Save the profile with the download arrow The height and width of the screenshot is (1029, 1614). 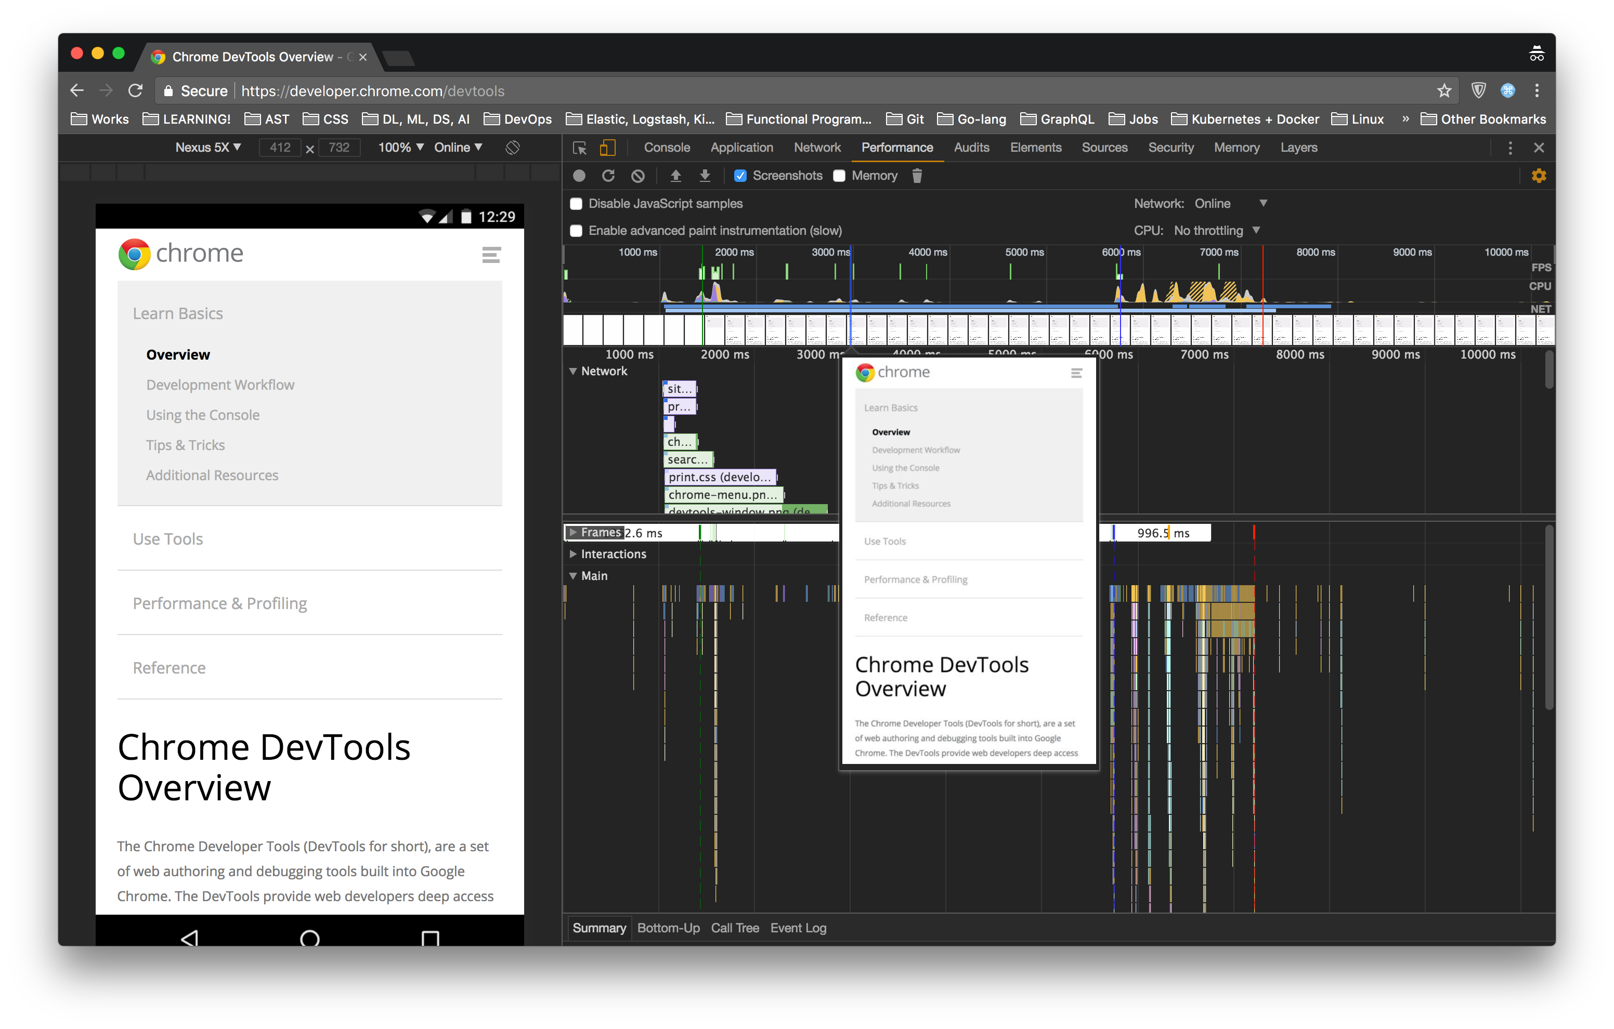pyautogui.click(x=705, y=176)
